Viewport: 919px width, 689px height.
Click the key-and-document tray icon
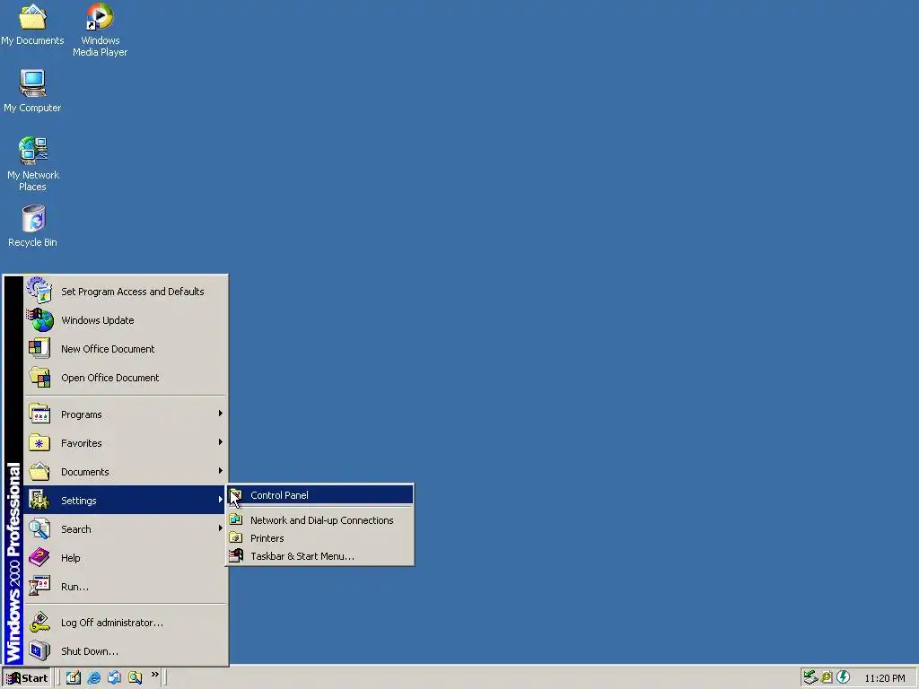click(x=827, y=677)
